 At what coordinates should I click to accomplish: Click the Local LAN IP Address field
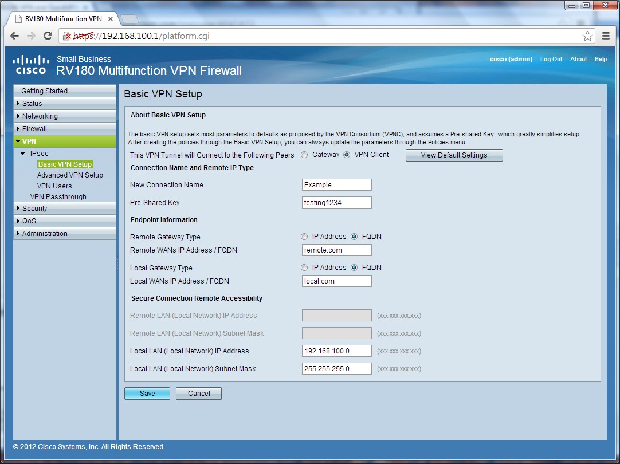point(337,351)
